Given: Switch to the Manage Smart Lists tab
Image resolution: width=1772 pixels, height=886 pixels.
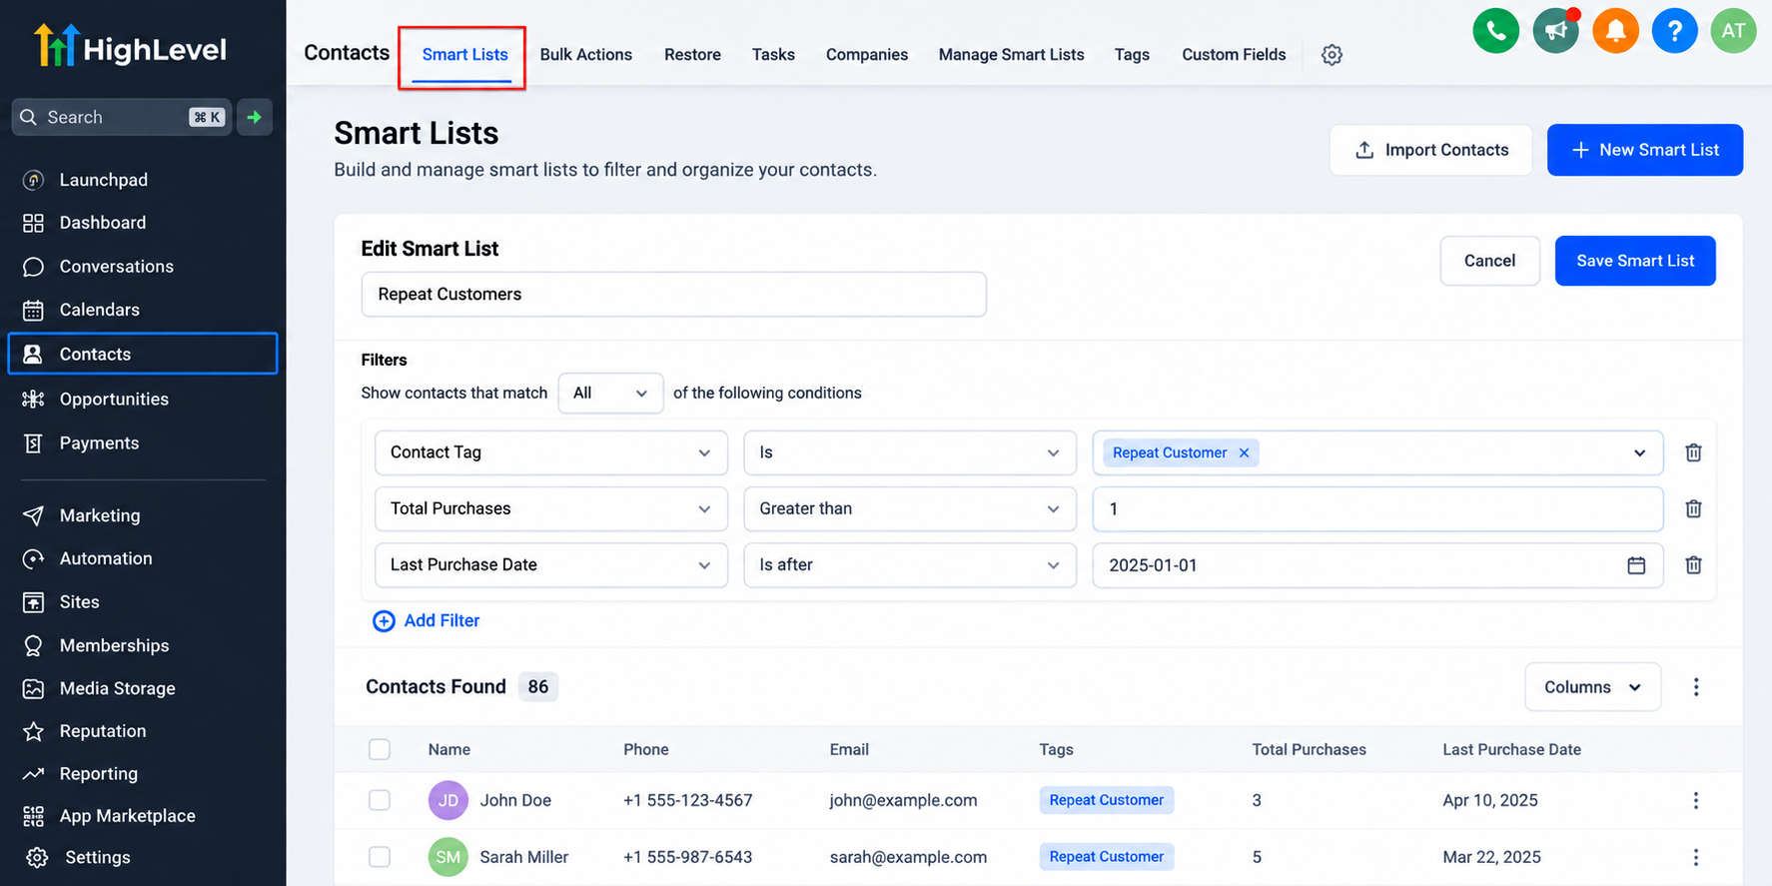Looking at the screenshot, I should [x=1011, y=55].
